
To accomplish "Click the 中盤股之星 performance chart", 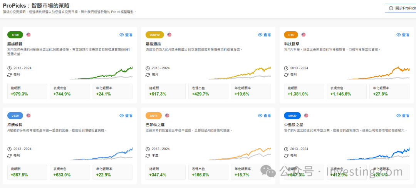I will pyautogui.click(x=378, y=154).
